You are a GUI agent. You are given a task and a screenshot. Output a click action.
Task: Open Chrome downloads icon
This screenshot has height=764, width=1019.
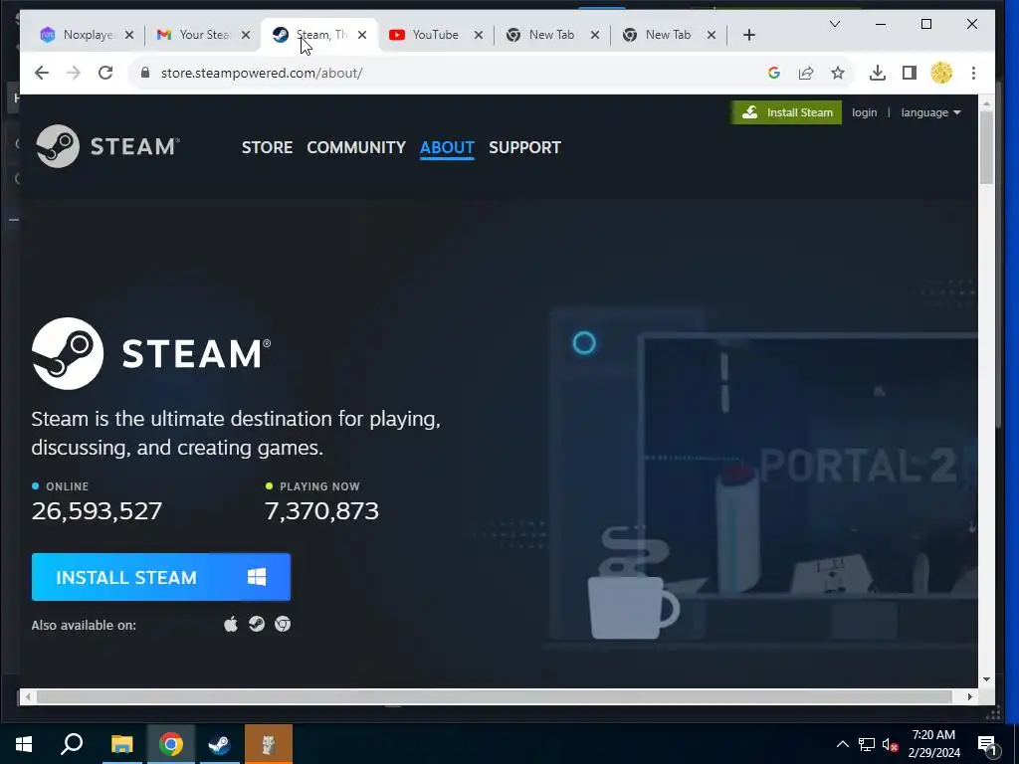[x=878, y=73]
